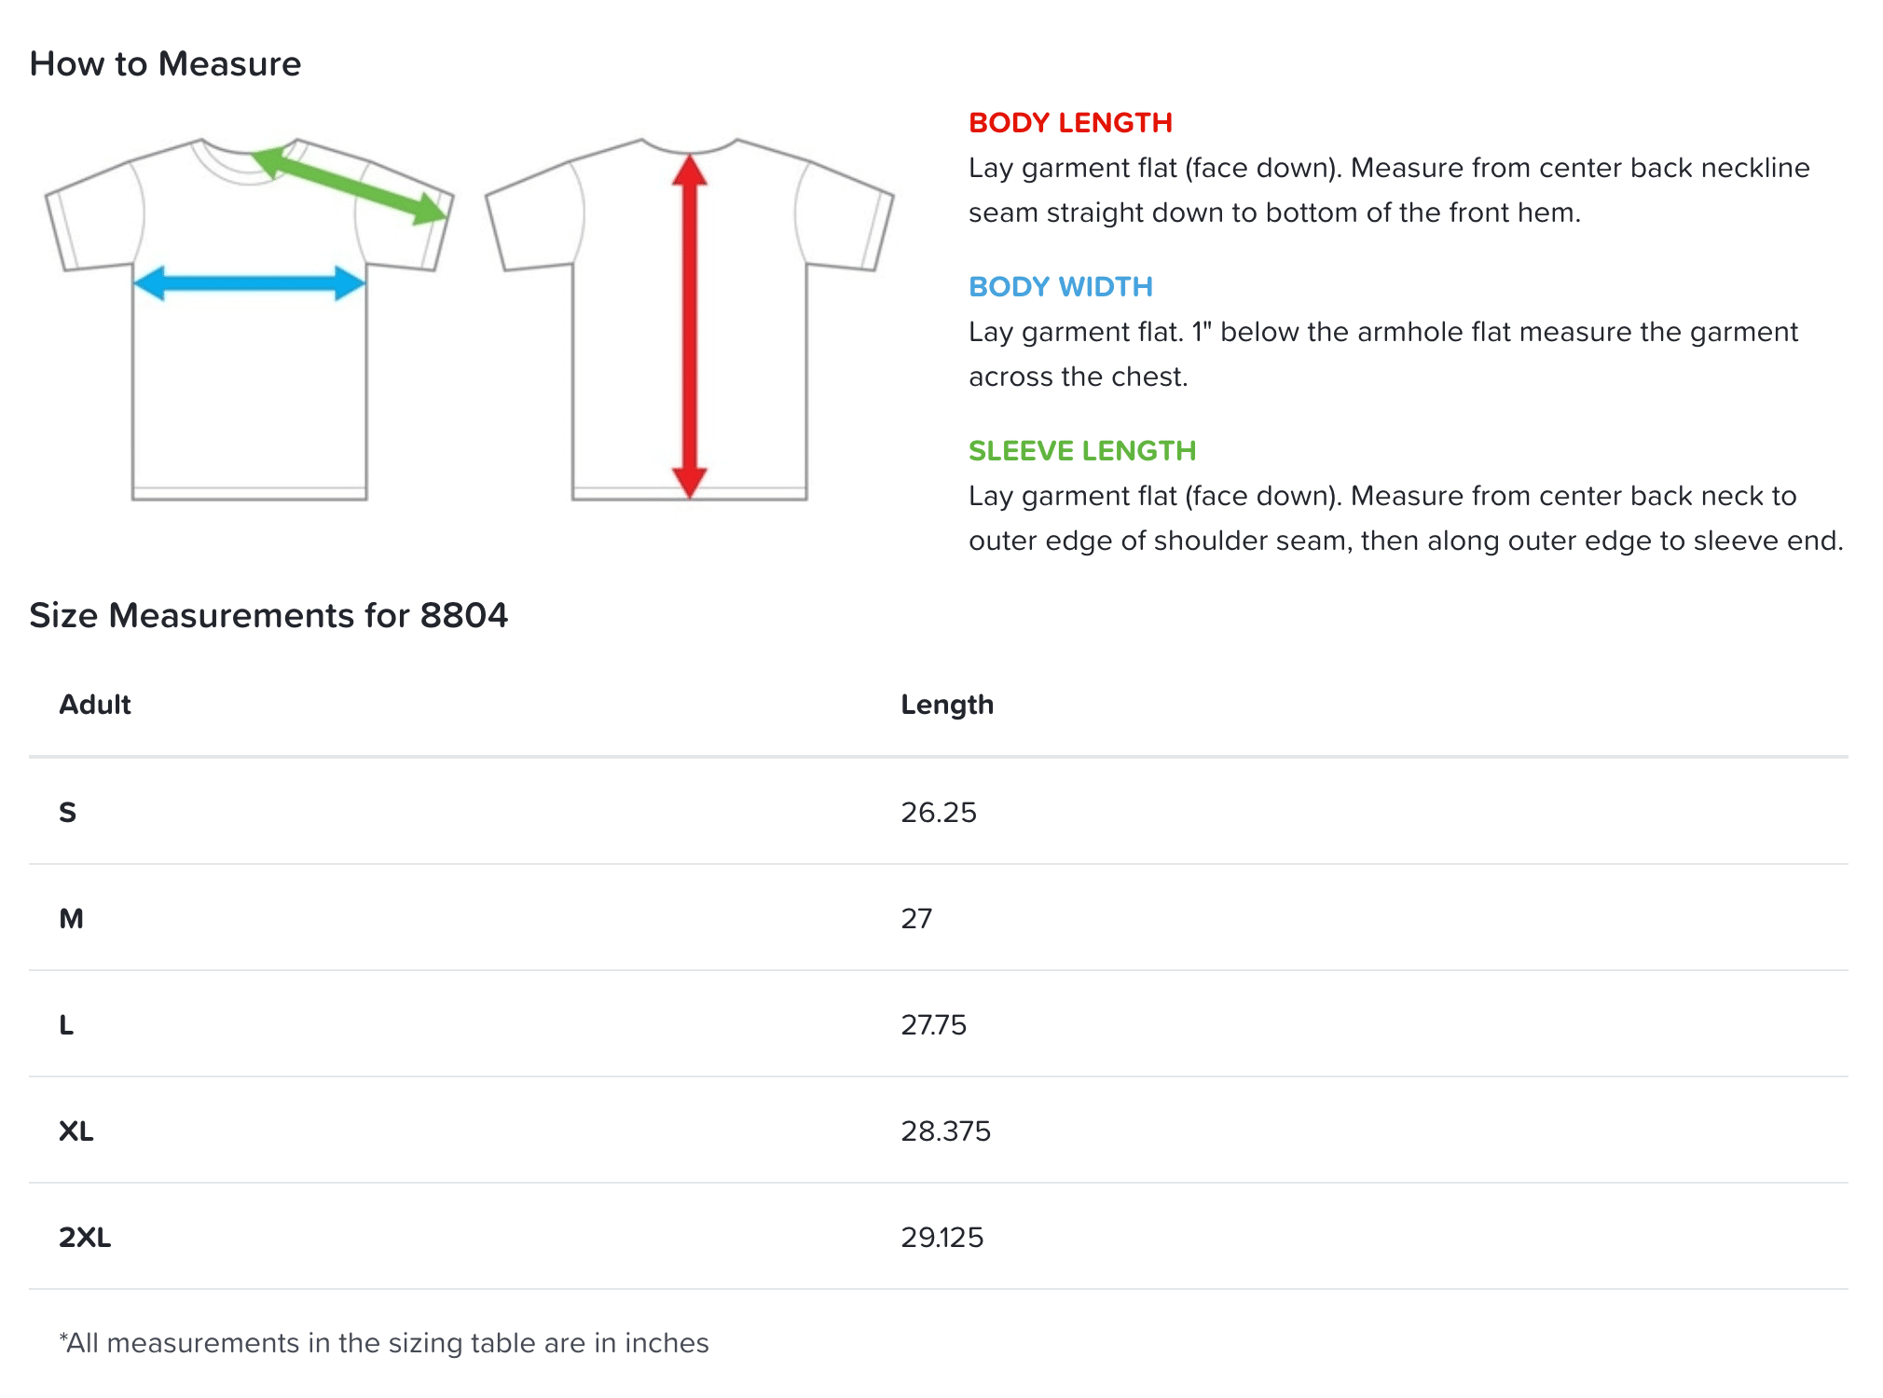Click the 28.375 length value
This screenshot has height=1398, width=1883.
tap(945, 1131)
